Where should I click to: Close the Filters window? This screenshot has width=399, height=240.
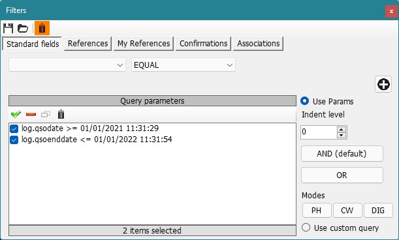click(391, 11)
